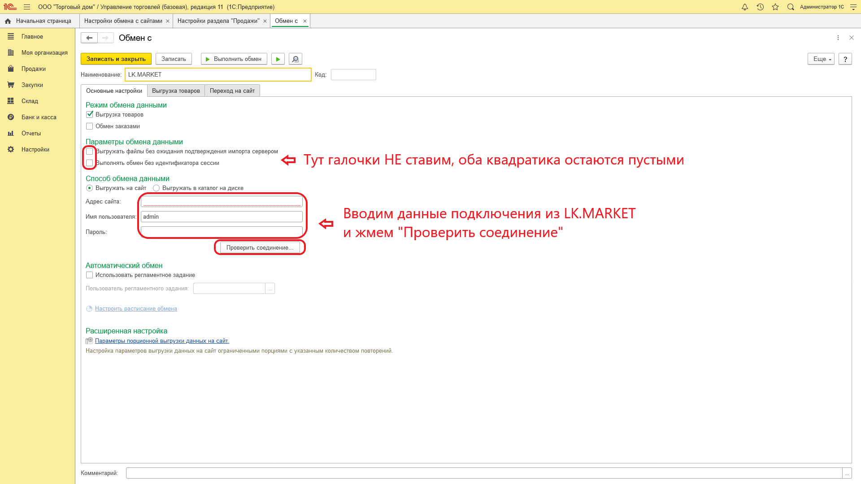
Task: Click the 1C logo icon
Action: (10, 7)
